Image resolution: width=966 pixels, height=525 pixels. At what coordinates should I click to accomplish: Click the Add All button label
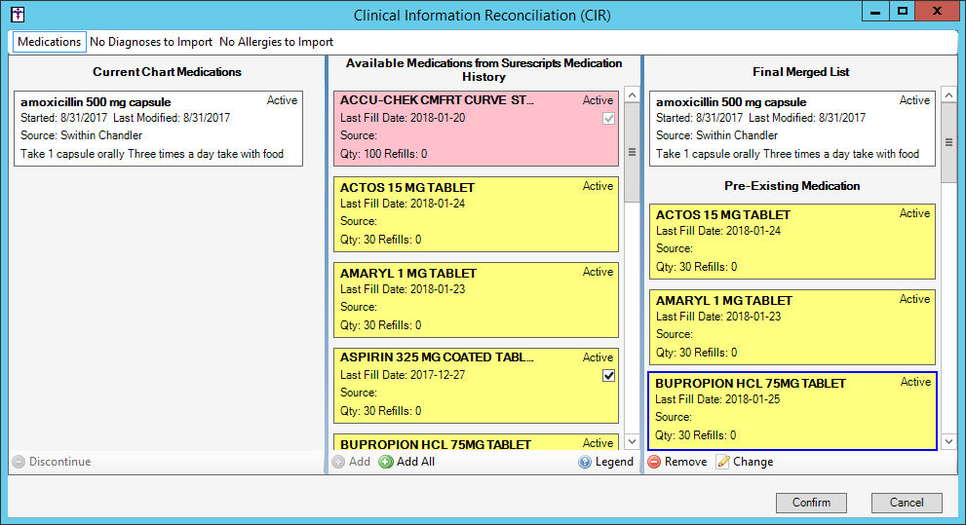(415, 462)
